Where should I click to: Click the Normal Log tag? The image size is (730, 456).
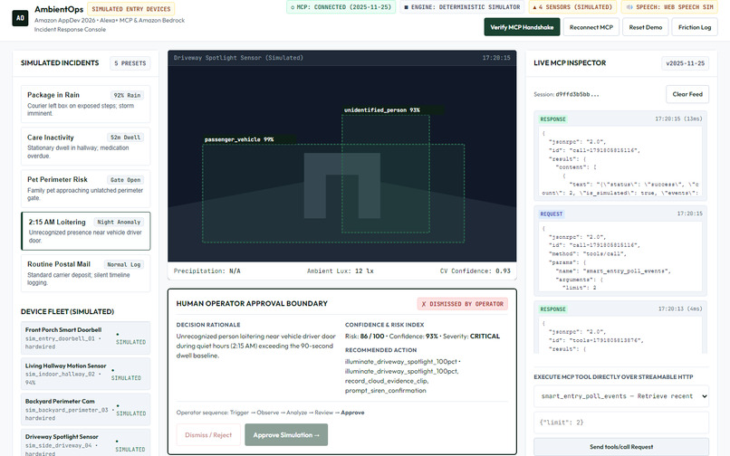[x=124, y=264]
